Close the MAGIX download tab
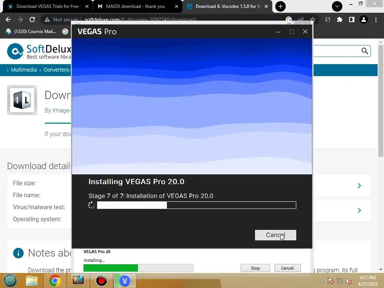The image size is (384, 288). coord(177,7)
